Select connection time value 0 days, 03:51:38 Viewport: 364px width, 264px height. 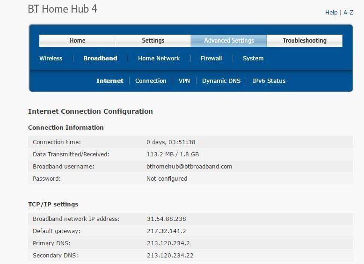(x=171, y=142)
